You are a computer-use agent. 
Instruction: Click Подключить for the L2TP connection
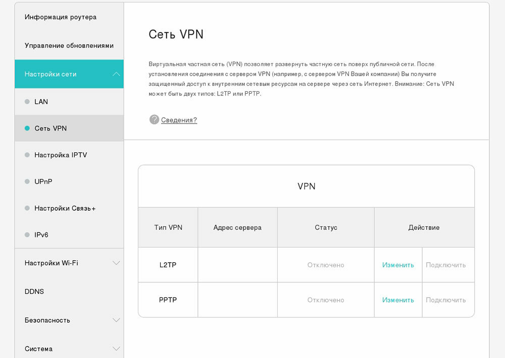[446, 265]
